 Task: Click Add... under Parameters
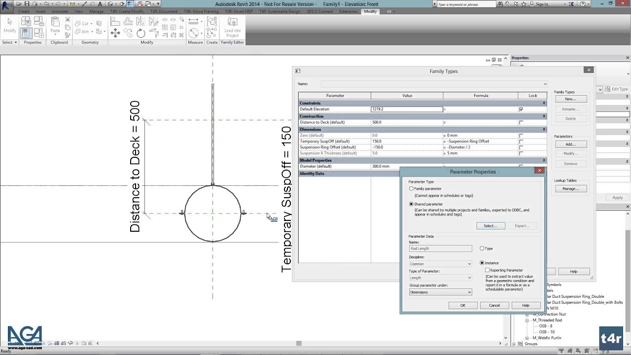point(570,144)
